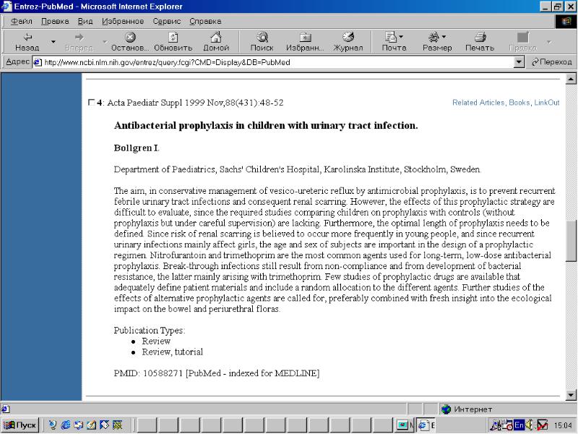Show browsing history with Журнал

[x=348, y=42]
